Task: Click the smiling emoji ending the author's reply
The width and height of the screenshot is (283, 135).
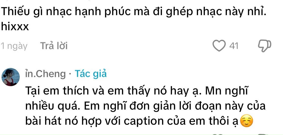Action: pyautogui.click(x=247, y=121)
